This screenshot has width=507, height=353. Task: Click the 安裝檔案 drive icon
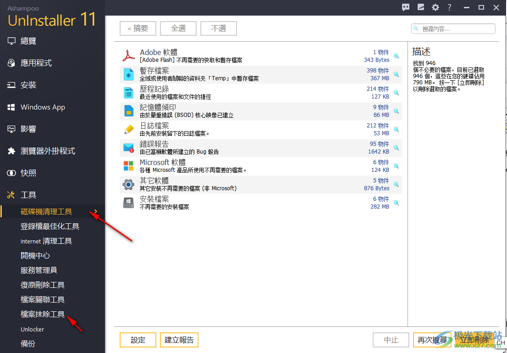click(128, 203)
